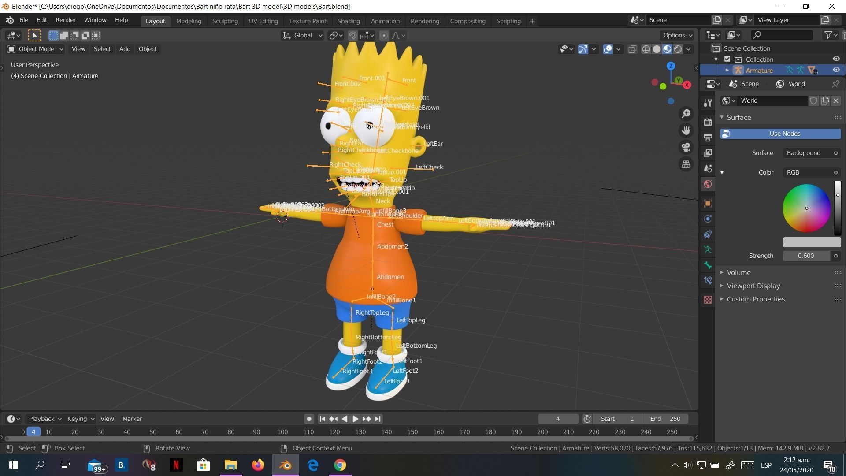The image size is (846, 476).
Task: Switch to the Animation workspace tab
Action: (x=385, y=21)
